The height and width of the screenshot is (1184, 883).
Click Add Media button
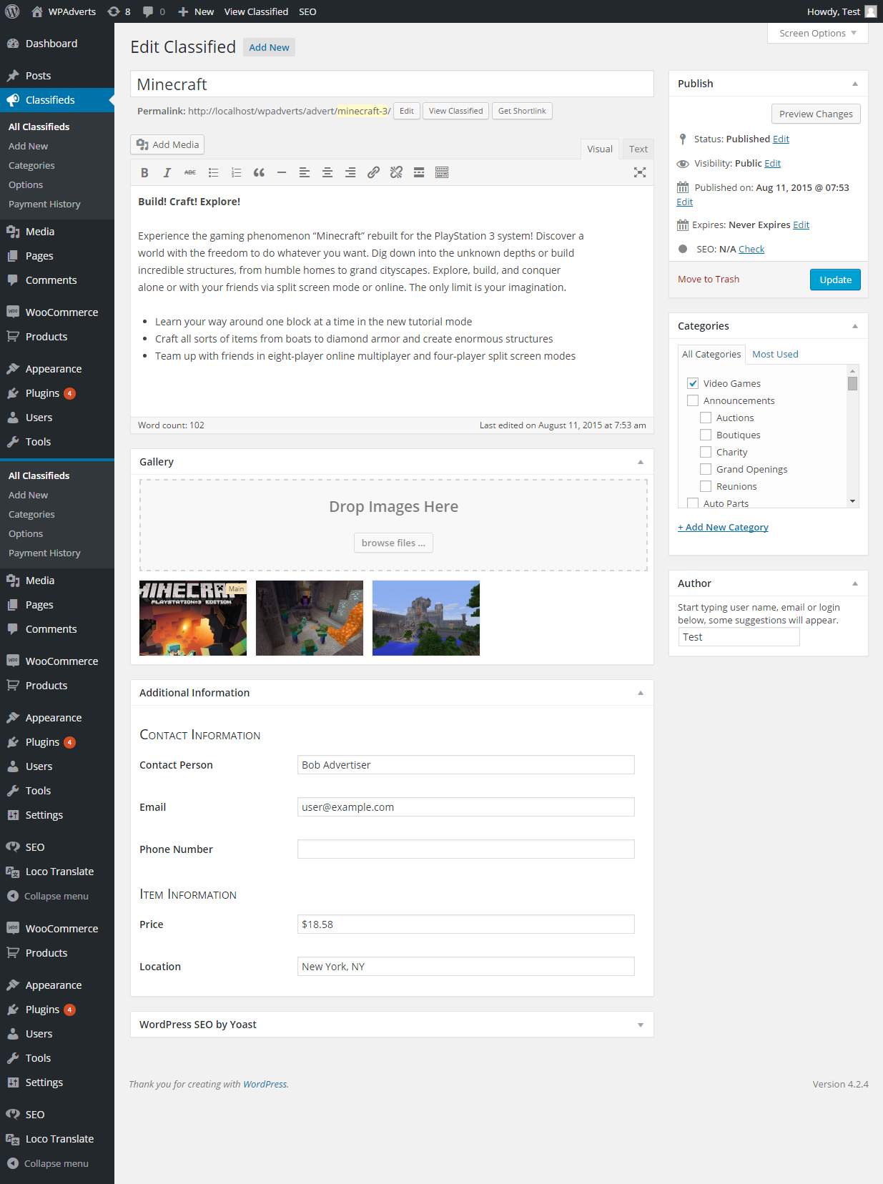167,144
